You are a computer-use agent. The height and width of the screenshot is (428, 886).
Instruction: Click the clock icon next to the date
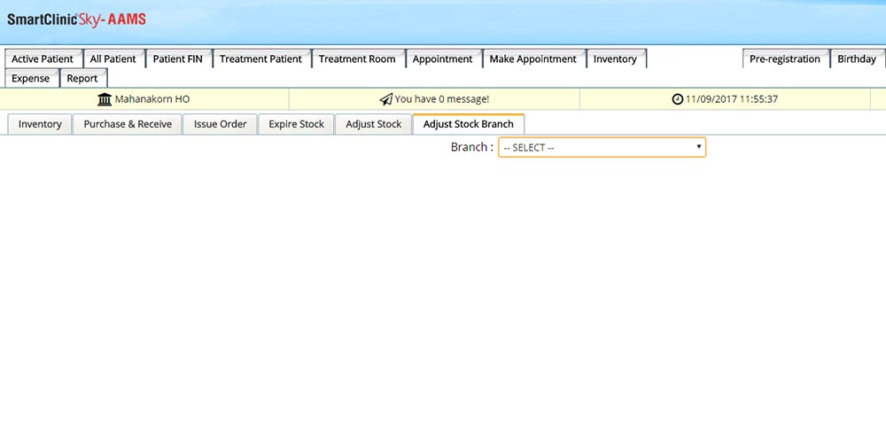point(678,99)
